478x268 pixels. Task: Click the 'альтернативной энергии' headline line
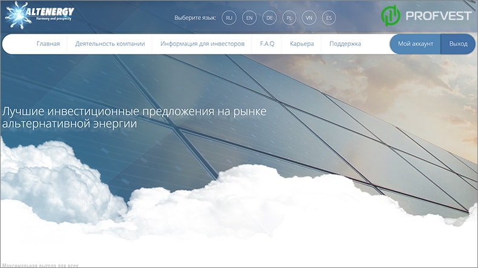[70, 124]
